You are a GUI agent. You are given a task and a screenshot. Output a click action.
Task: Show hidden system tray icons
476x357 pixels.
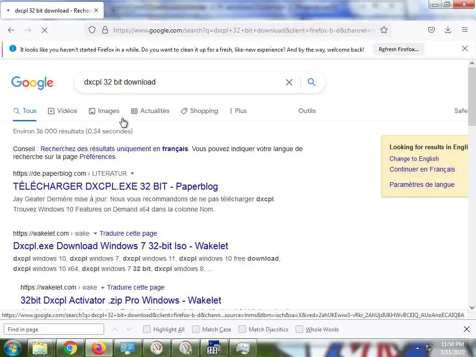point(418,348)
